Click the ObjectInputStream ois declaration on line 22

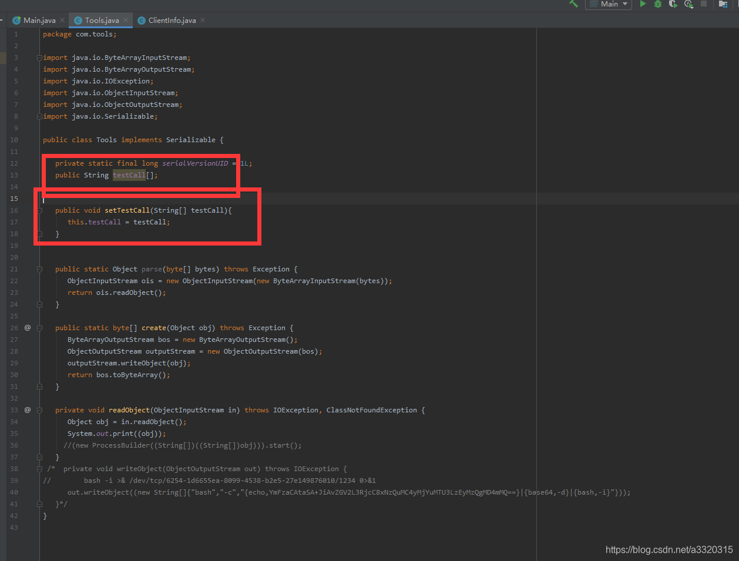tap(230, 281)
